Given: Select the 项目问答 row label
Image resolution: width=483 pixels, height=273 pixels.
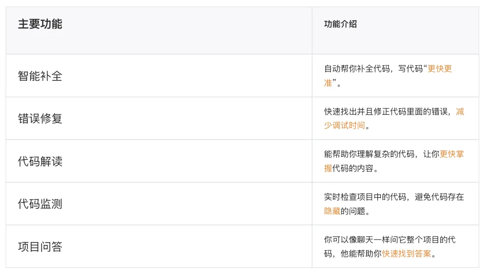Looking at the screenshot, I should pos(40,247).
